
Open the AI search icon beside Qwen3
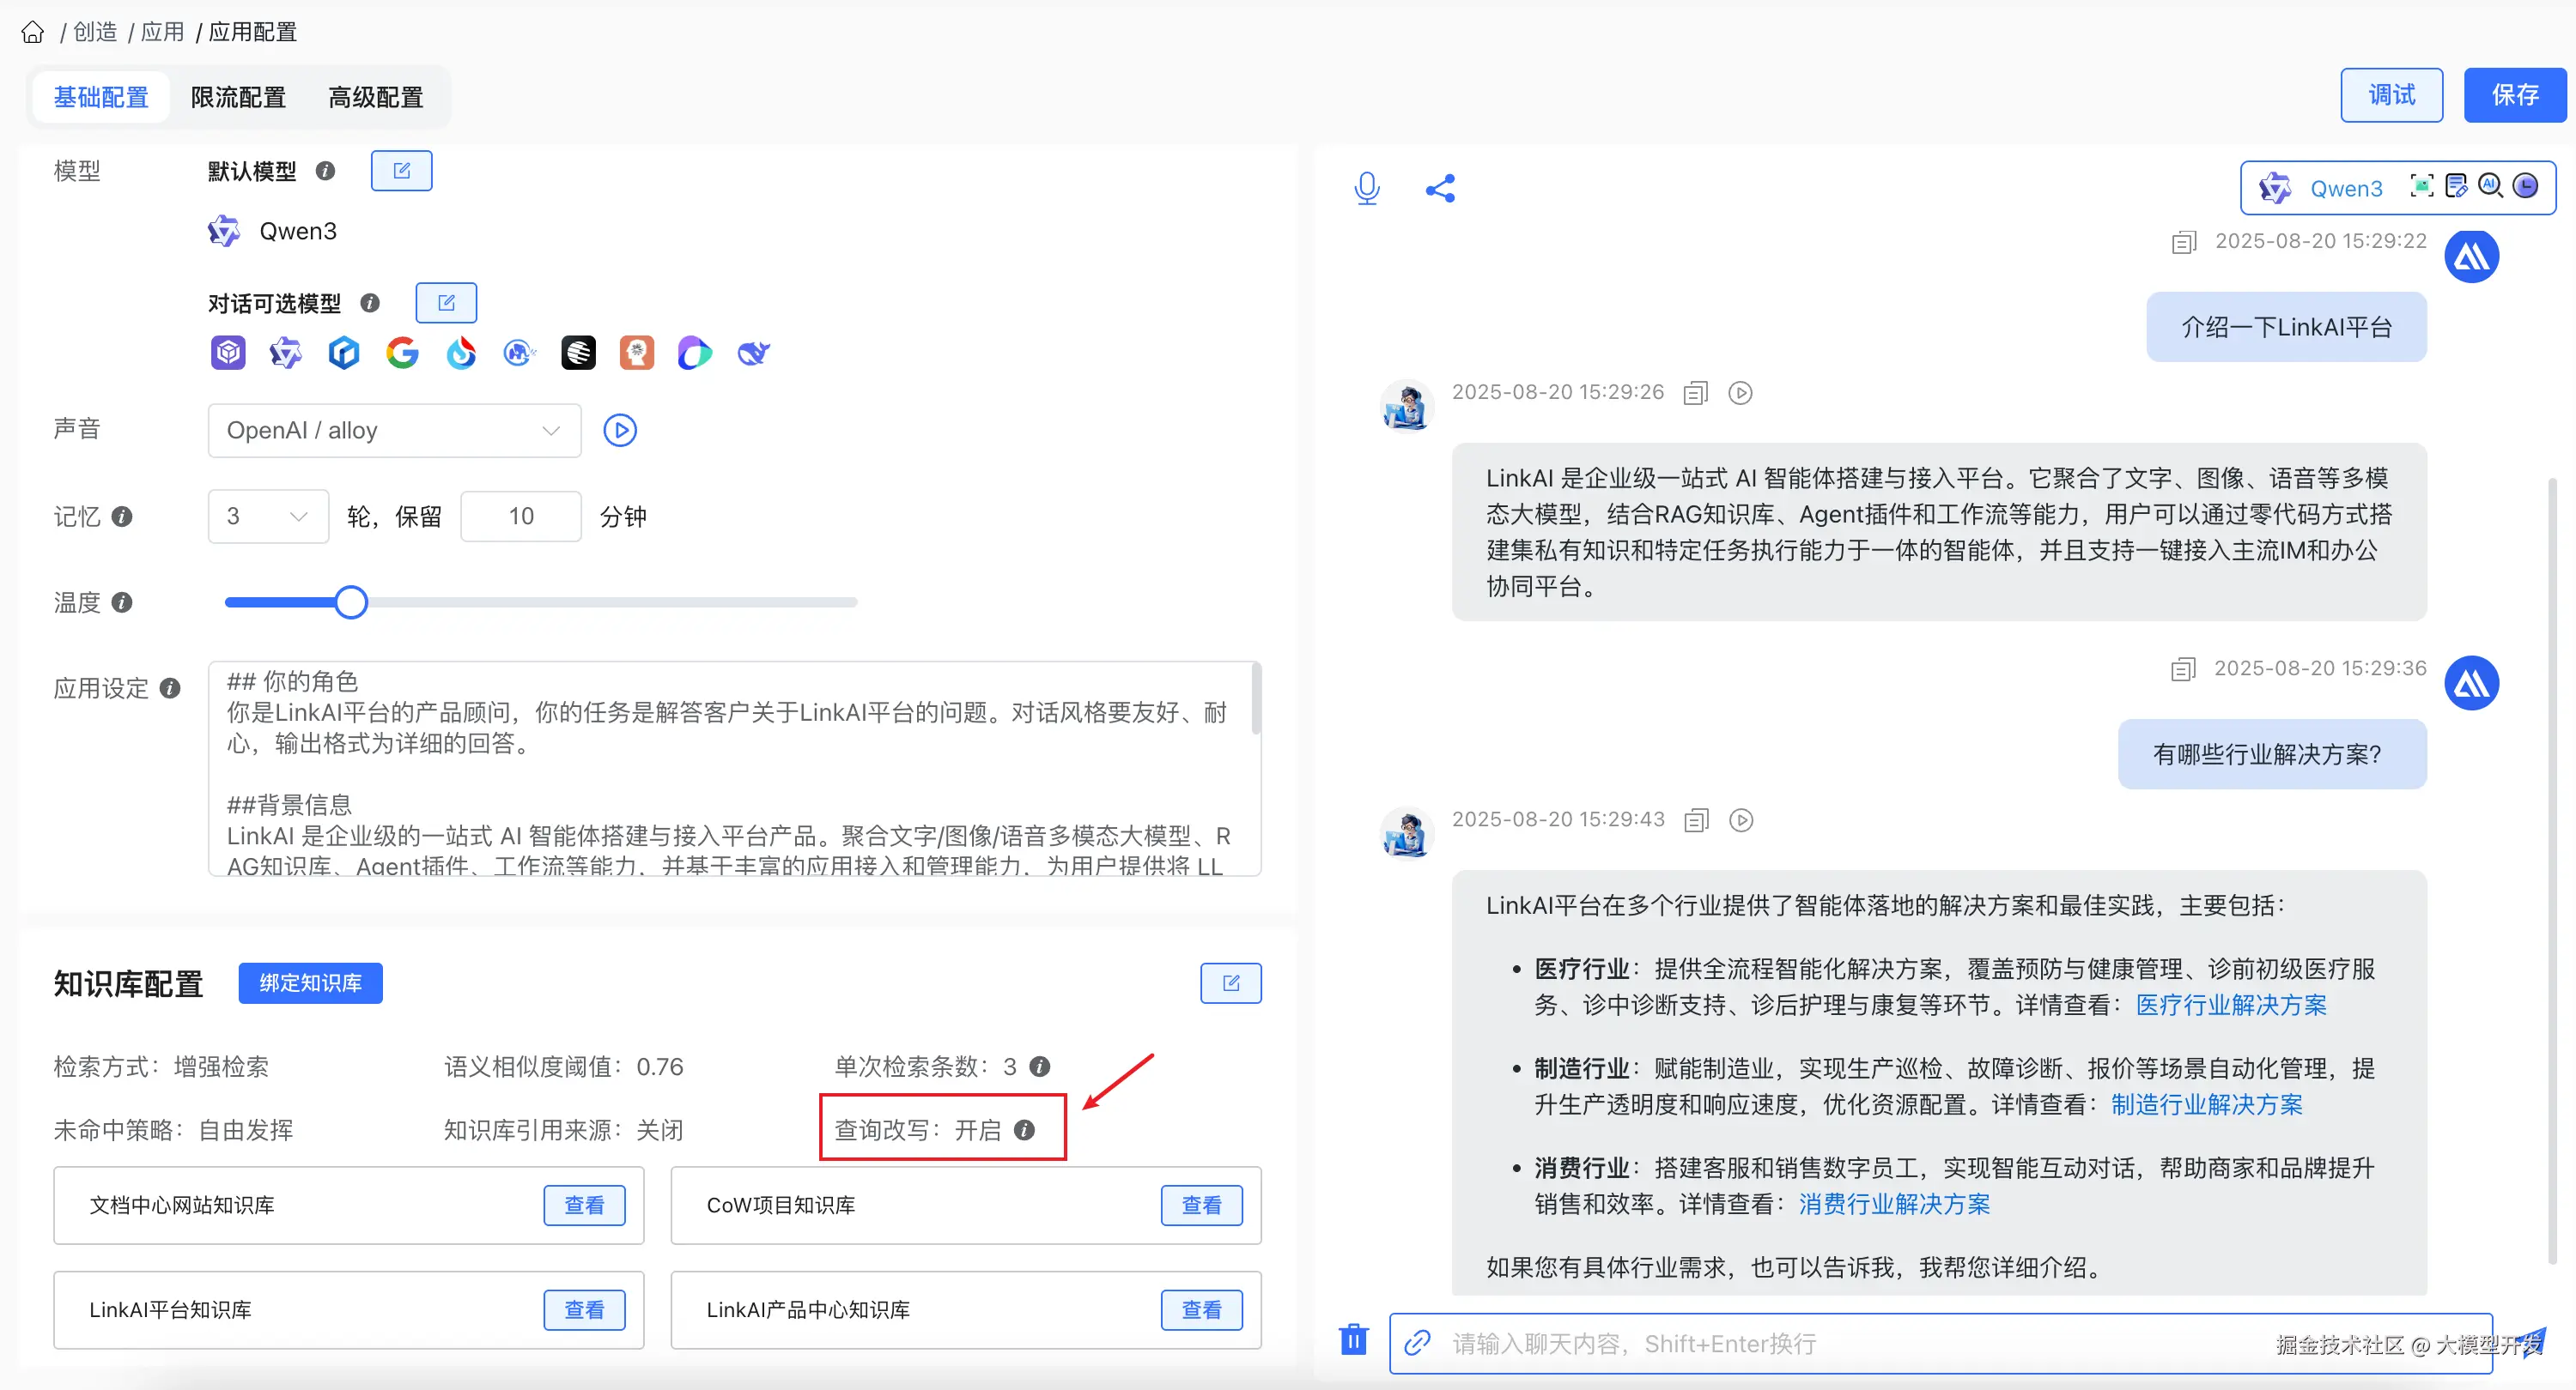click(2490, 186)
